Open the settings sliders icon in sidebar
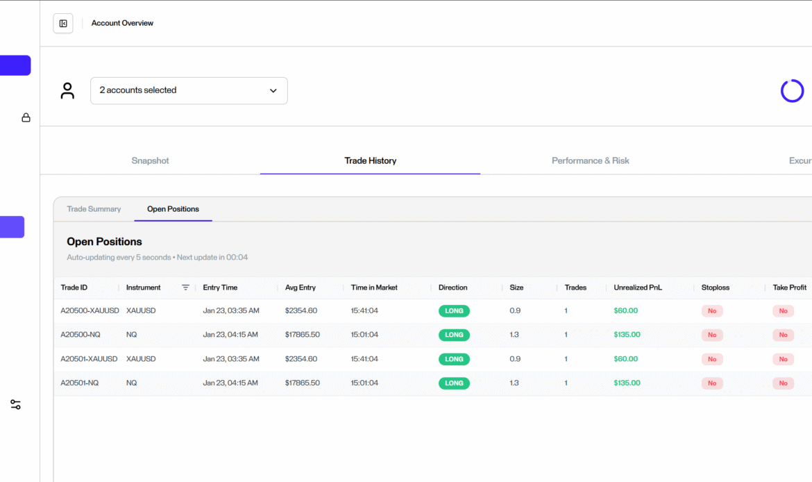The image size is (812, 482). pos(15,404)
